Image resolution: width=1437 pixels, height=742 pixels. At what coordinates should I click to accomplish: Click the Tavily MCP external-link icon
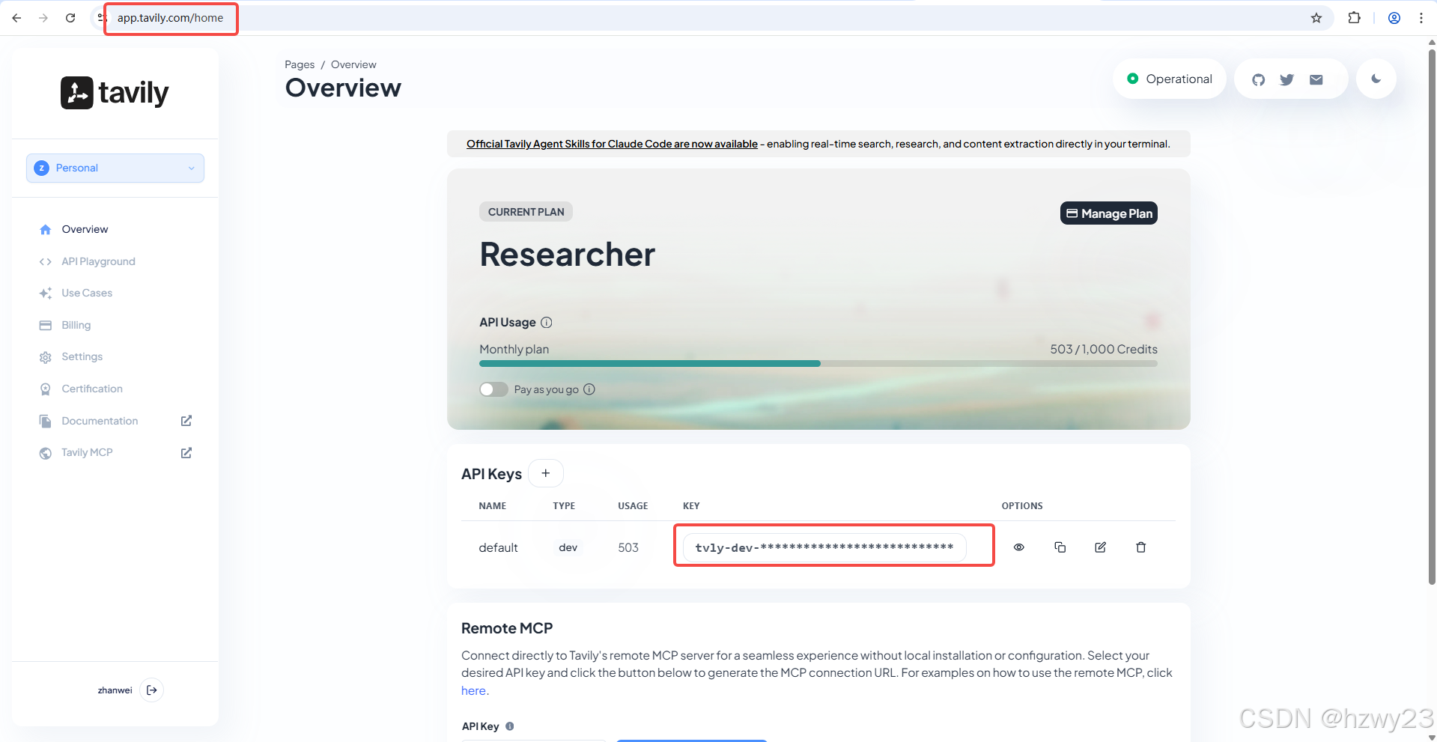click(186, 452)
